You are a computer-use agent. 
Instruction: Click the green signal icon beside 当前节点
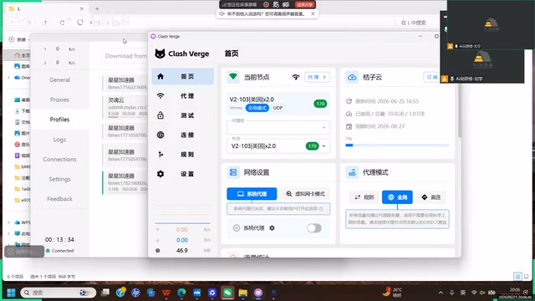pyautogui.click(x=233, y=77)
